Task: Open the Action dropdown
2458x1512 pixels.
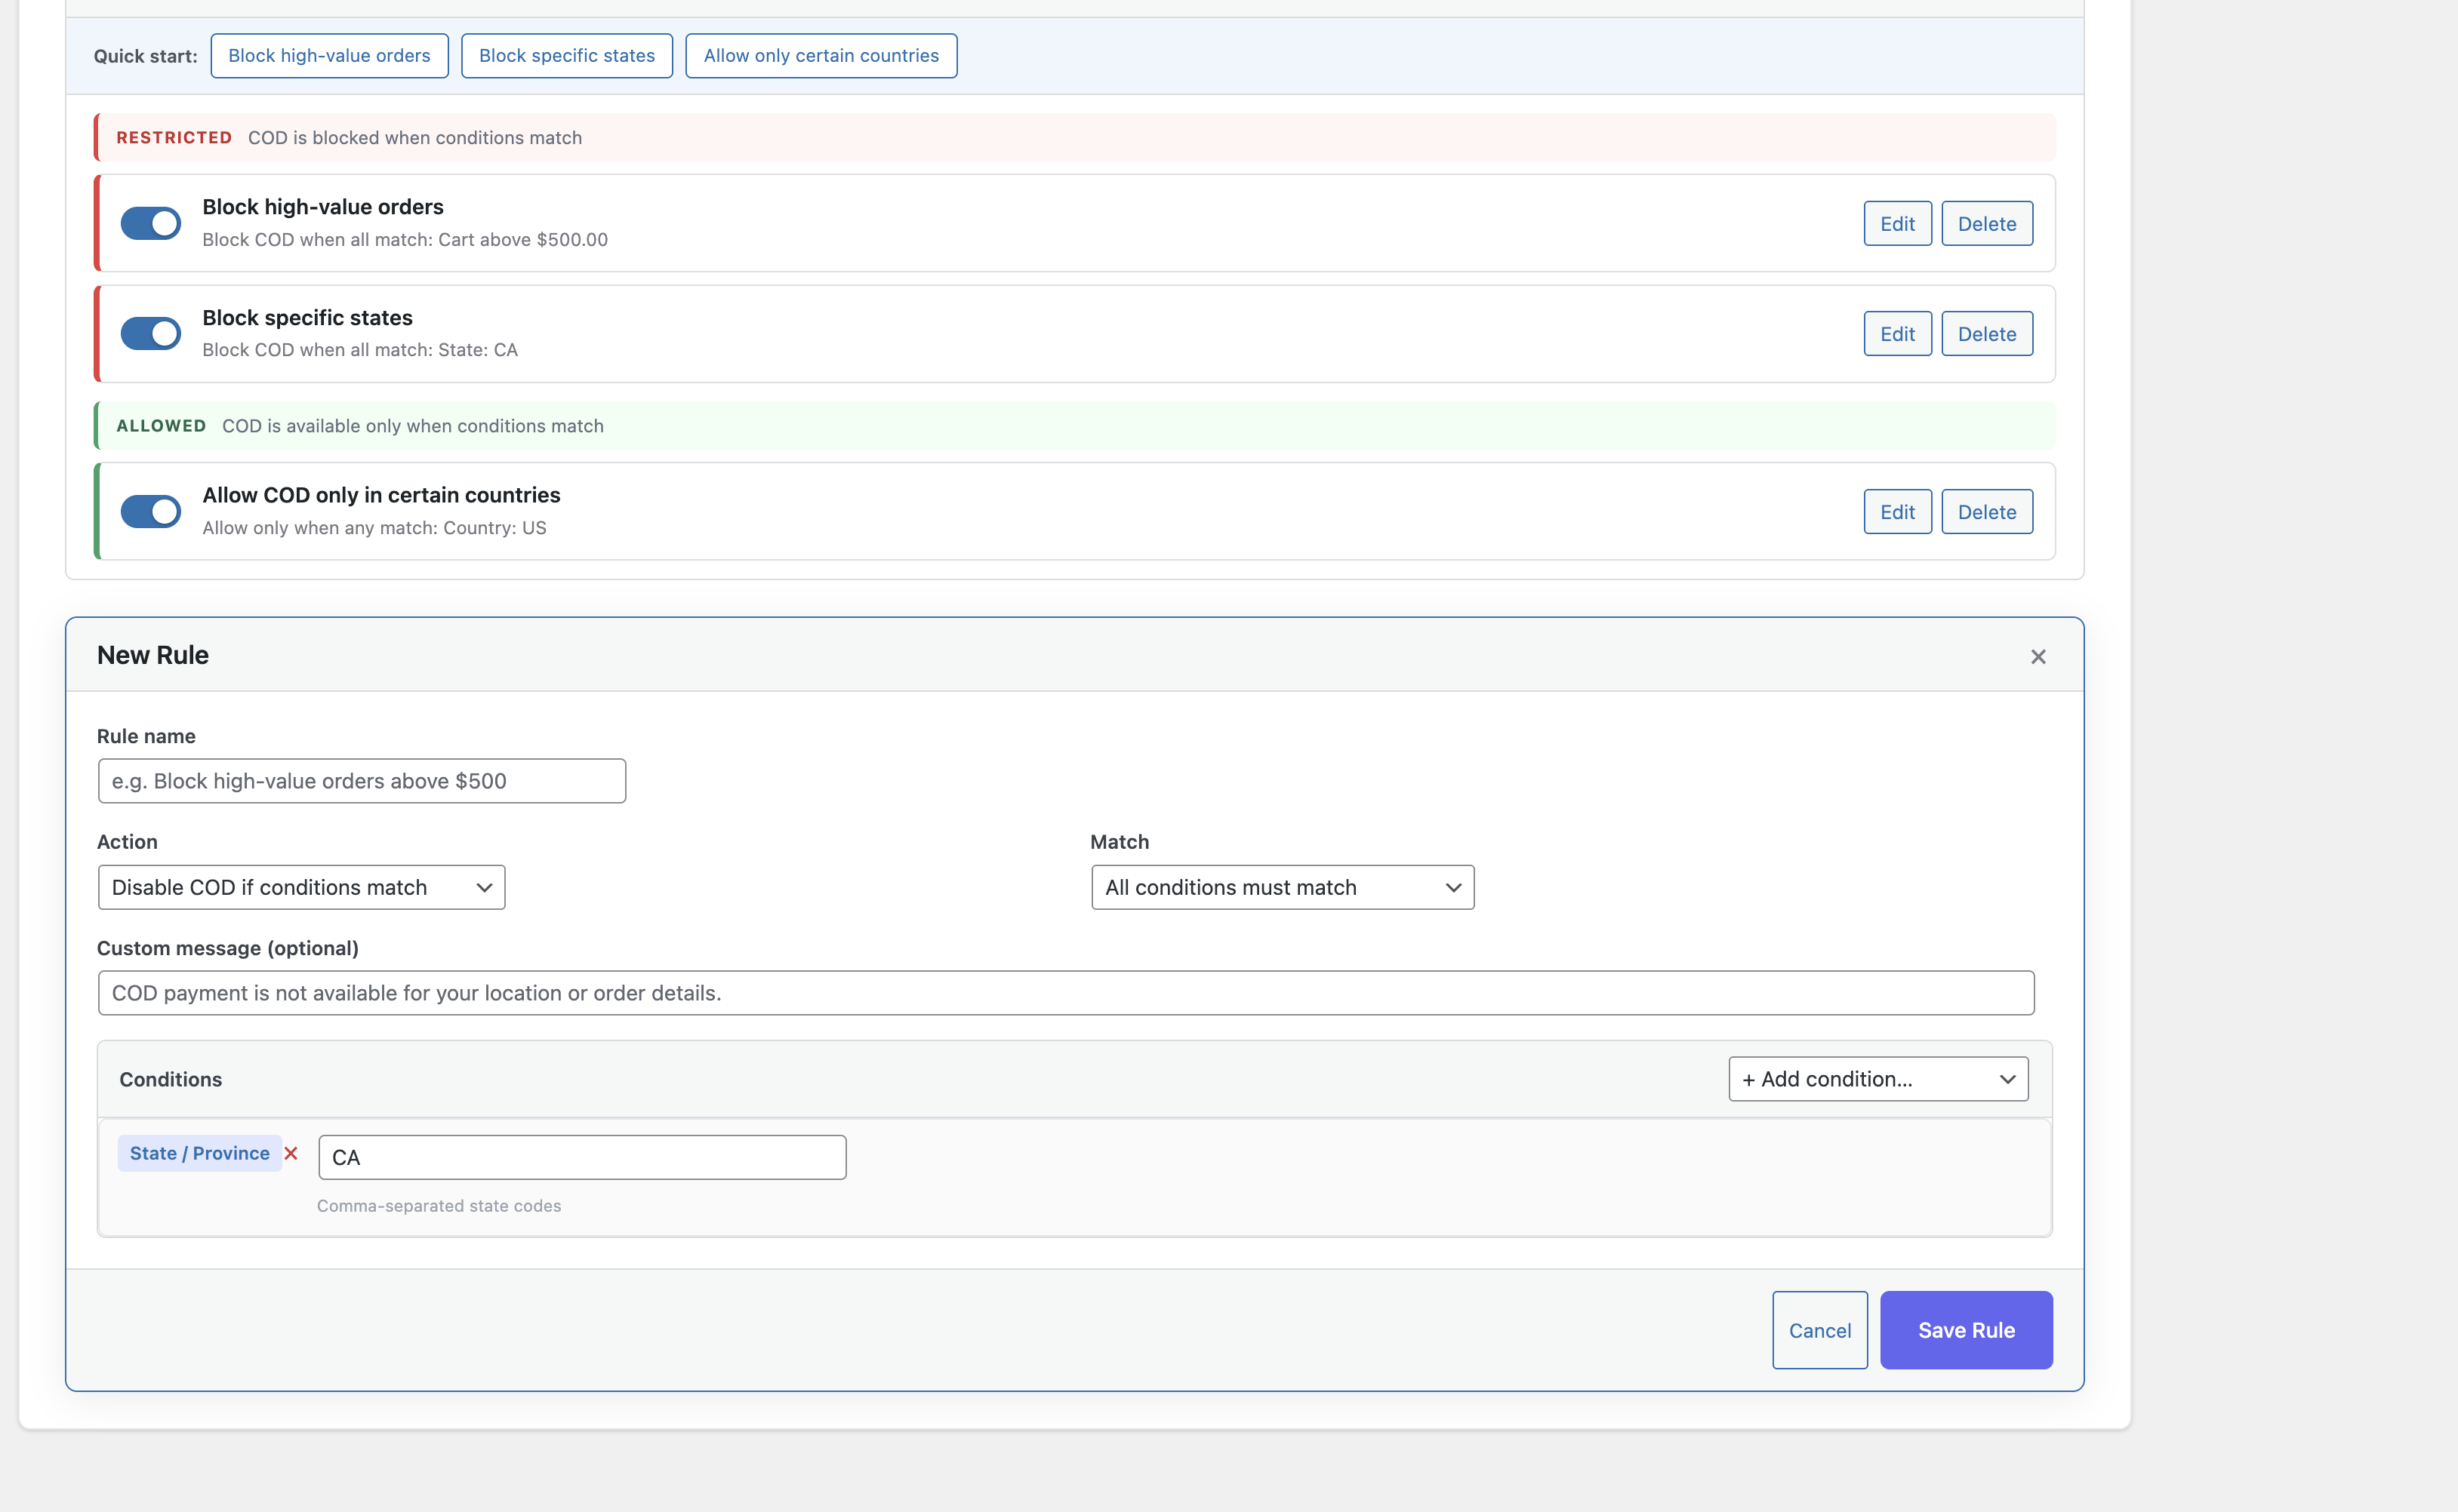Action: coord(300,887)
